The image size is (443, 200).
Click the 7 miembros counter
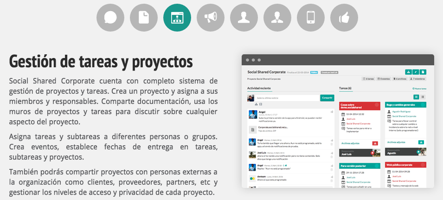(418, 79)
